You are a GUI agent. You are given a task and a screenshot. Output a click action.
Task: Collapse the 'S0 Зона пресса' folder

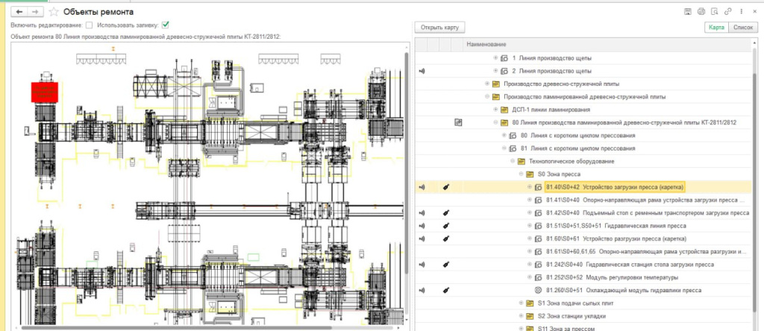tap(520, 174)
